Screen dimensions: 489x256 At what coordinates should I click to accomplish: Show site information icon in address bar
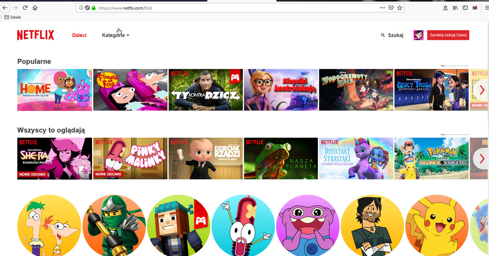tap(81, 8)
